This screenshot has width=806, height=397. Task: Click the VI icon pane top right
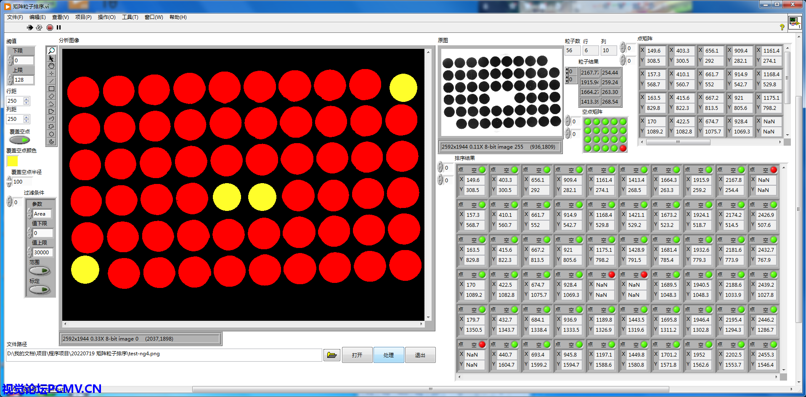tap(795, 22)
